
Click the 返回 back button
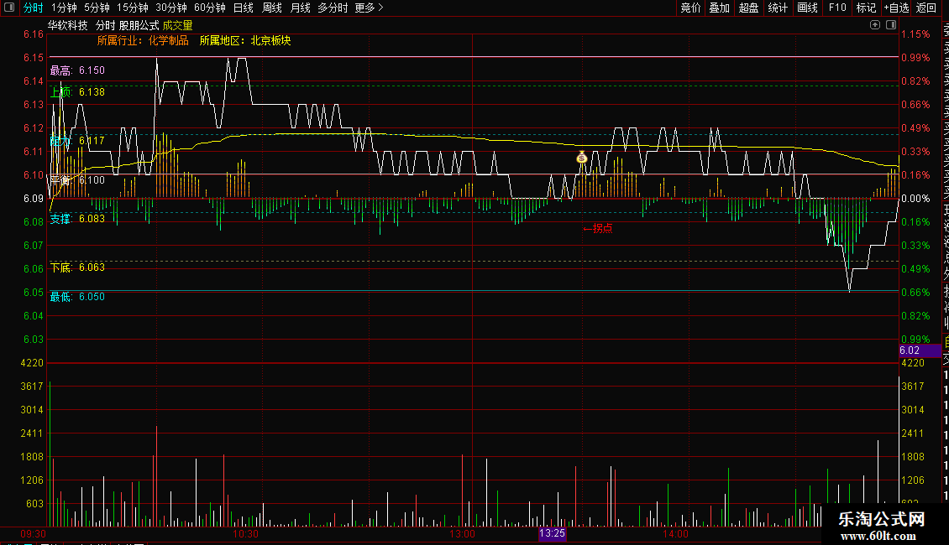(x=926, y=8)
